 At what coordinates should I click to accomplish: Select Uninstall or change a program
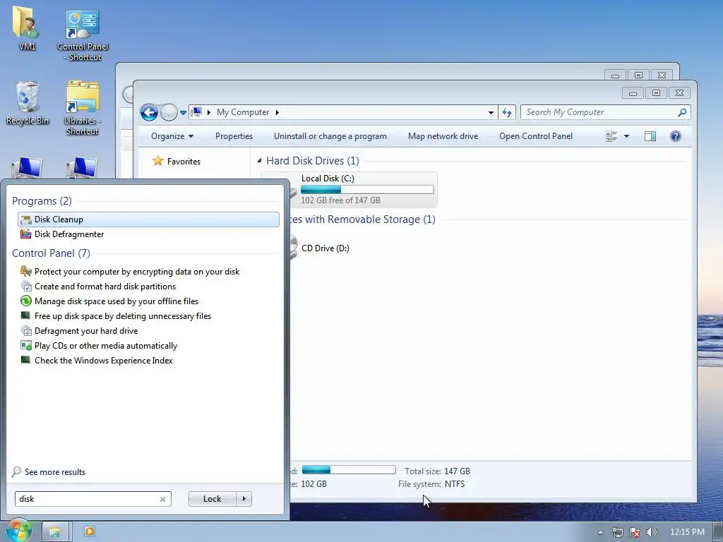pos(330,136)
